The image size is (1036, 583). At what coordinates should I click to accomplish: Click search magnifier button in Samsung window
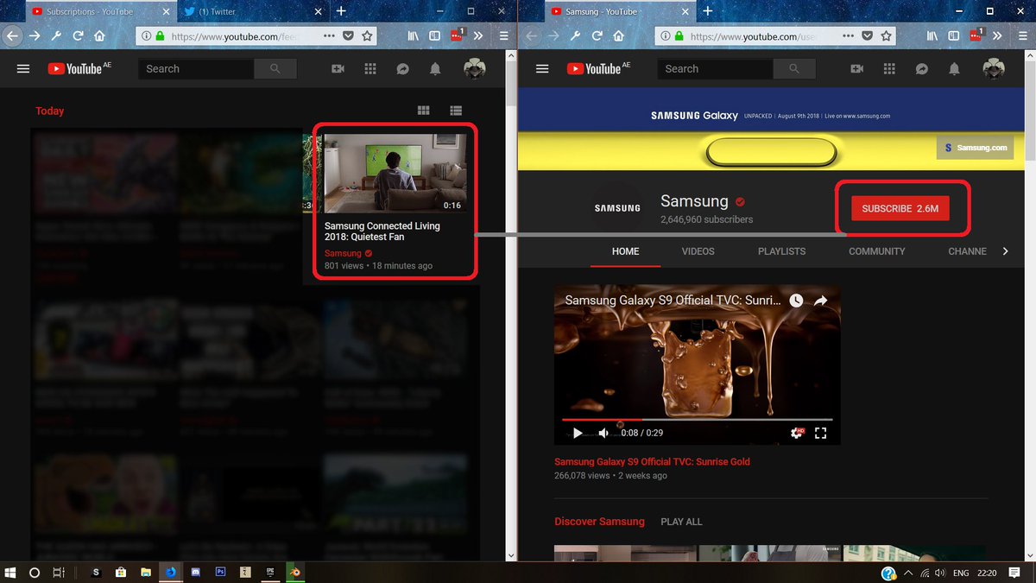click(x=794, y=69)
